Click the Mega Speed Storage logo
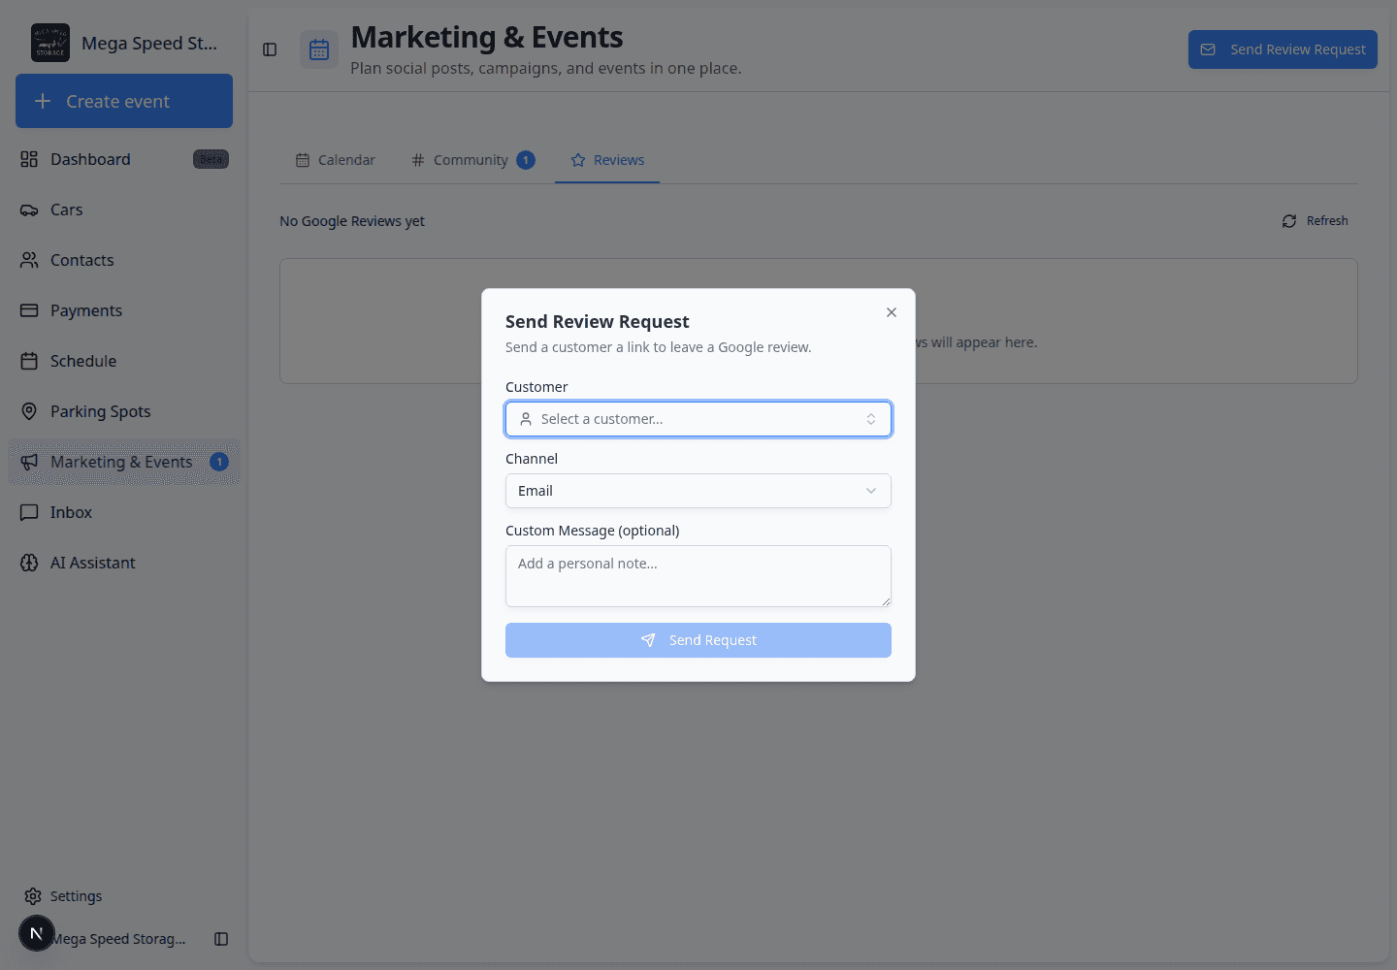 pyautogui.click(x=50, y=43)
